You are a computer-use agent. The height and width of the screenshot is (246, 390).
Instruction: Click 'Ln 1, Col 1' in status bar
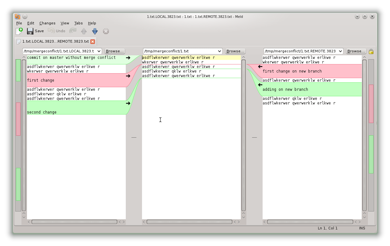[328, 228]
